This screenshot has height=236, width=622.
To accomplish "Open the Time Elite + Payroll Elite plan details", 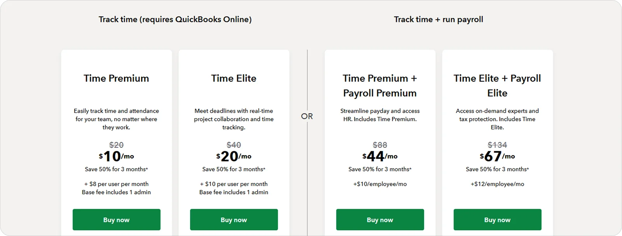I will 497,86.
